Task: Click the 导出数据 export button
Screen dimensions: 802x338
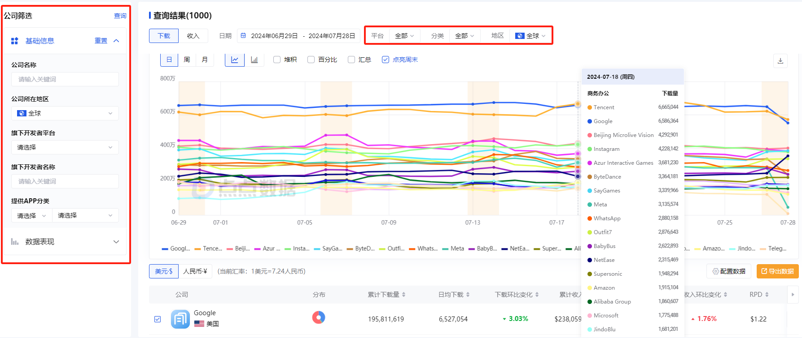Action: point(777,271)
